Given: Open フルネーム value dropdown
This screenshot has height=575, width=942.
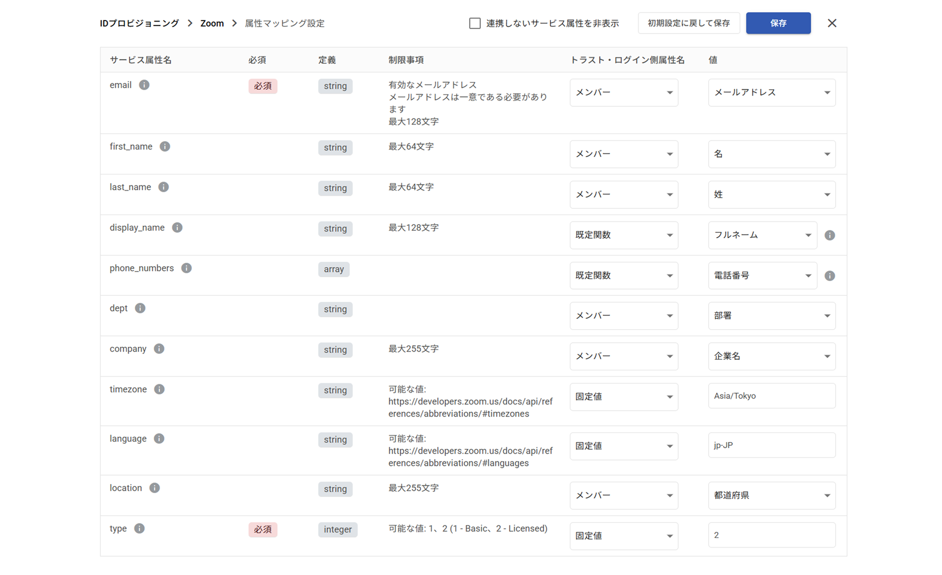Looking at the screenshot, I should pyautogui.click(x=762, y=235).
